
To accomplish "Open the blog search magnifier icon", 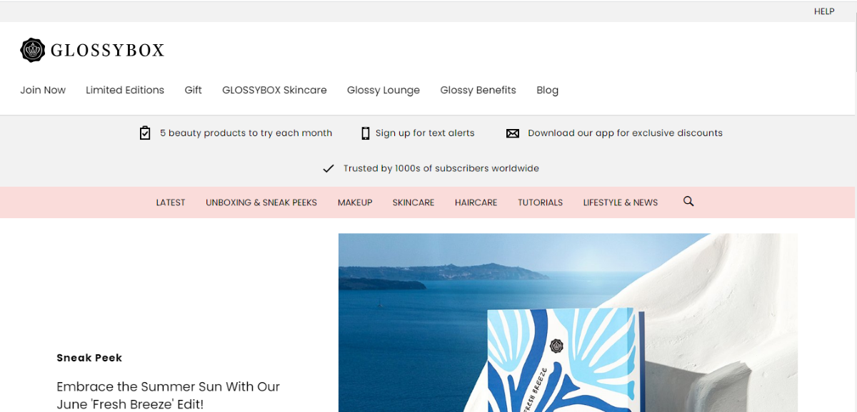I will pos(688,202).
